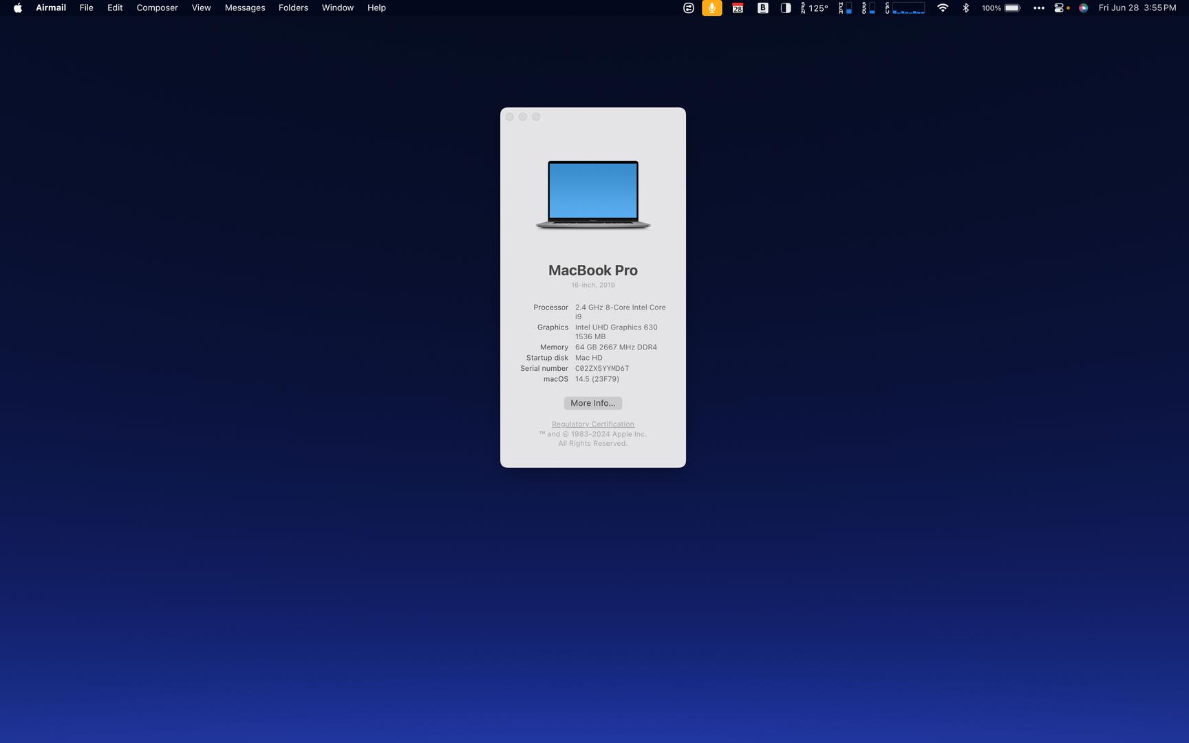1189x743 pixels.
Task: Click the MacBook Pro laptop image
Action: coord(593,195)
